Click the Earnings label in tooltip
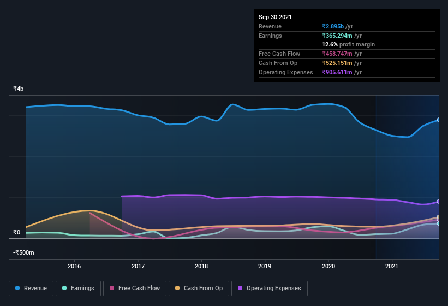Viewport: 448px width, 306px height. (x=270, y=36)
